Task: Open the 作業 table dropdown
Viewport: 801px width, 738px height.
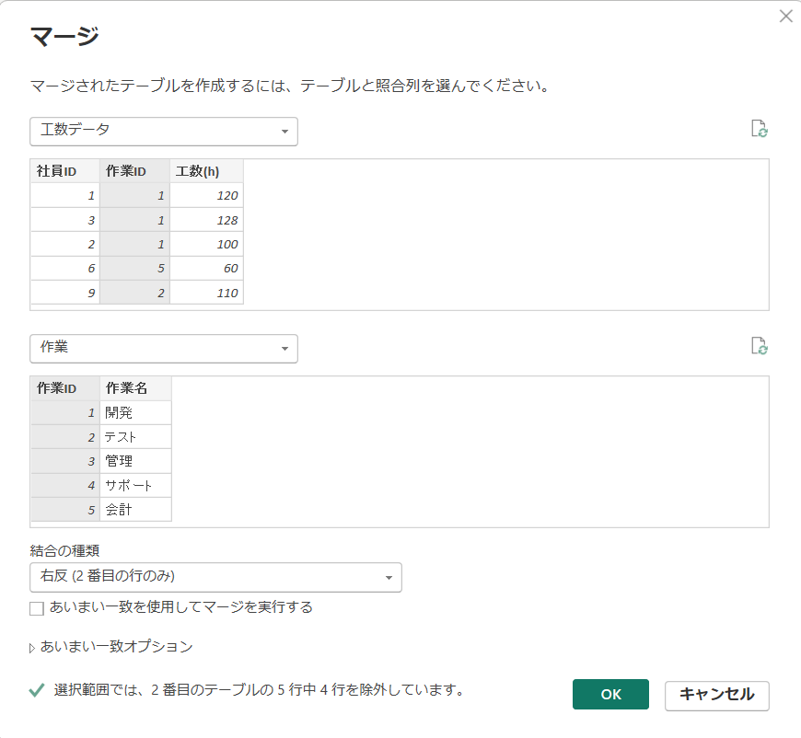Action: (x=163, y=348)
